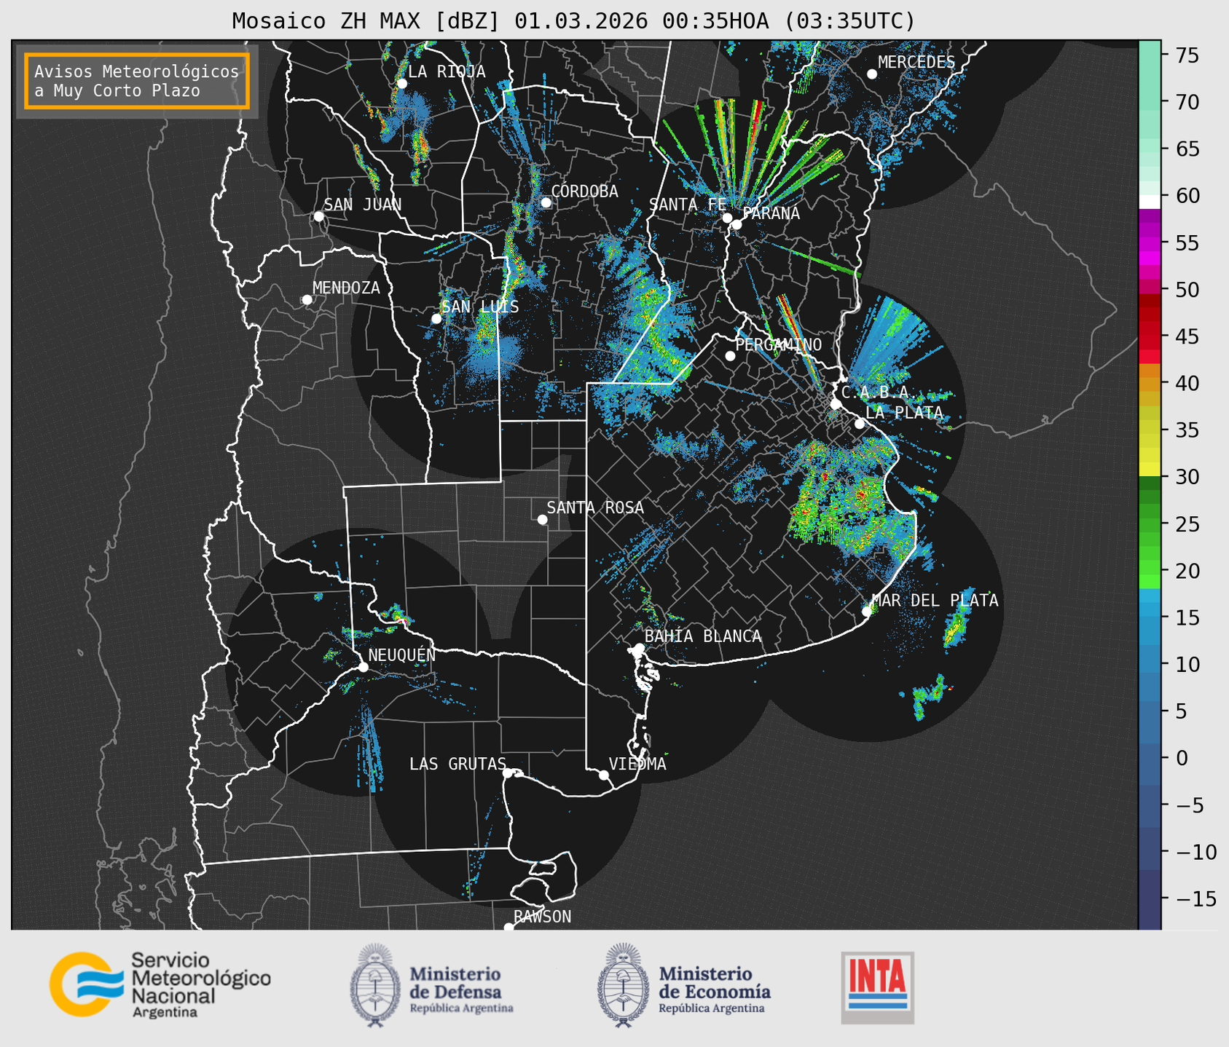The width and height of the screenshot is (1229, 1047).
Task: Click the Ministerio de Defensa crest
Action: pyautogui.click(x=375, y=985)
